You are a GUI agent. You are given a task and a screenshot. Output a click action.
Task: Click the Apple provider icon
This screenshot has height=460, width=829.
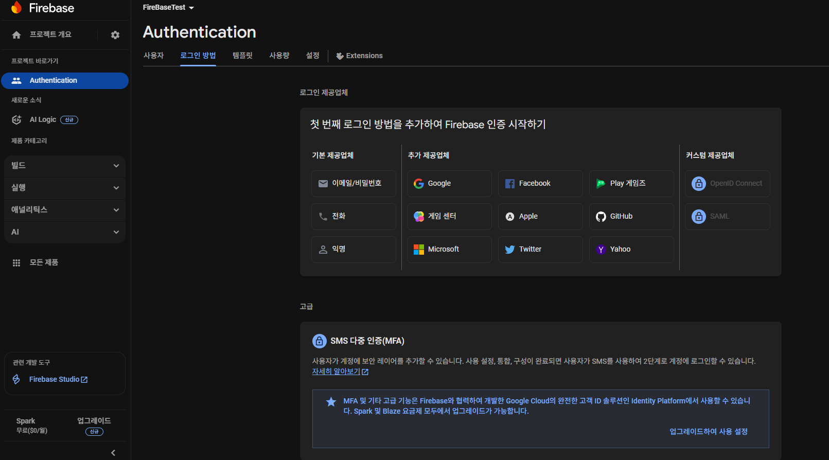coord(510,217)
